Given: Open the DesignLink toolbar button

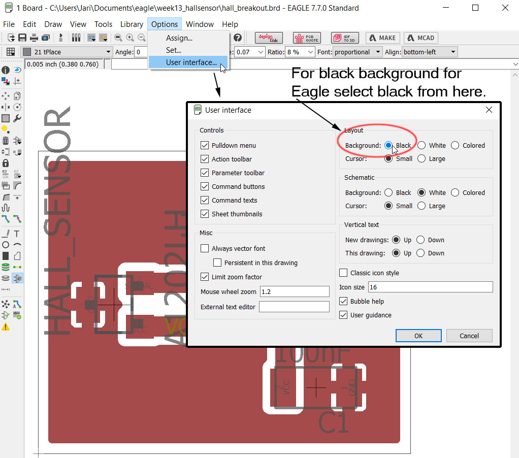Looking at the screenshot, I should pyautogui.click(x=269, y=38).
